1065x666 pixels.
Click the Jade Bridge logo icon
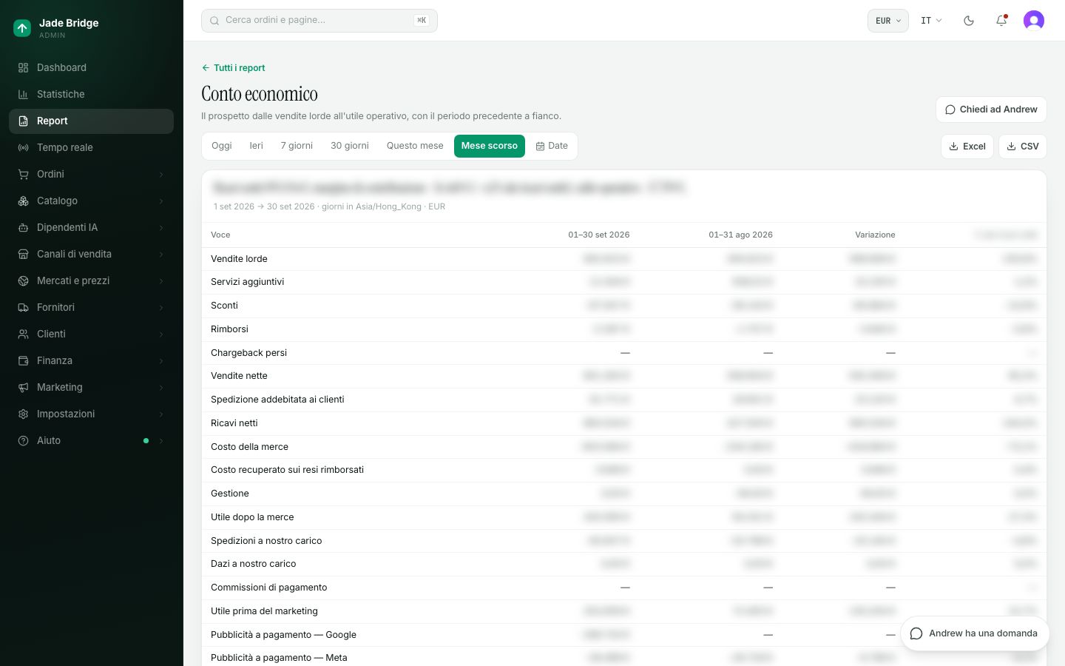point(22,28)
